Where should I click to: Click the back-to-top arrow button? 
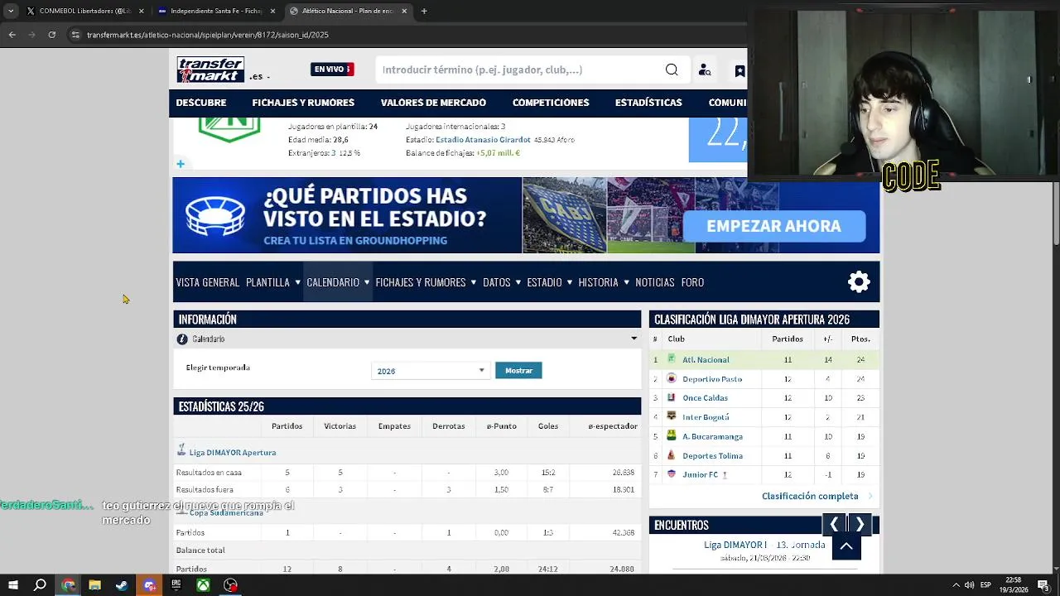pos(846,546)
